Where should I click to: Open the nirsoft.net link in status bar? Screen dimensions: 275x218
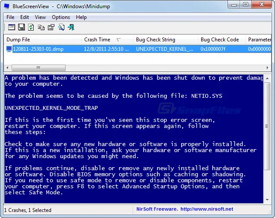coord(207,209)
